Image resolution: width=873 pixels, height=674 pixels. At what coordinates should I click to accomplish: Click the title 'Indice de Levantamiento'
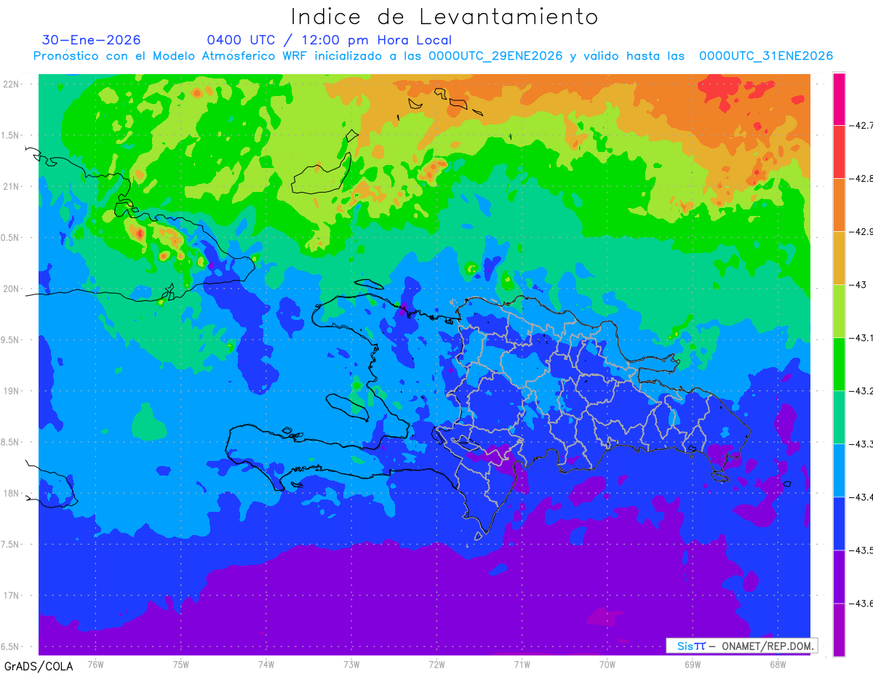pos(445,17)
